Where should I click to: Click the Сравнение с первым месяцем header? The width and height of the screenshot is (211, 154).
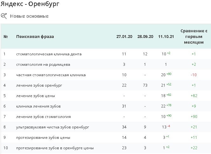tap(194, 36)
